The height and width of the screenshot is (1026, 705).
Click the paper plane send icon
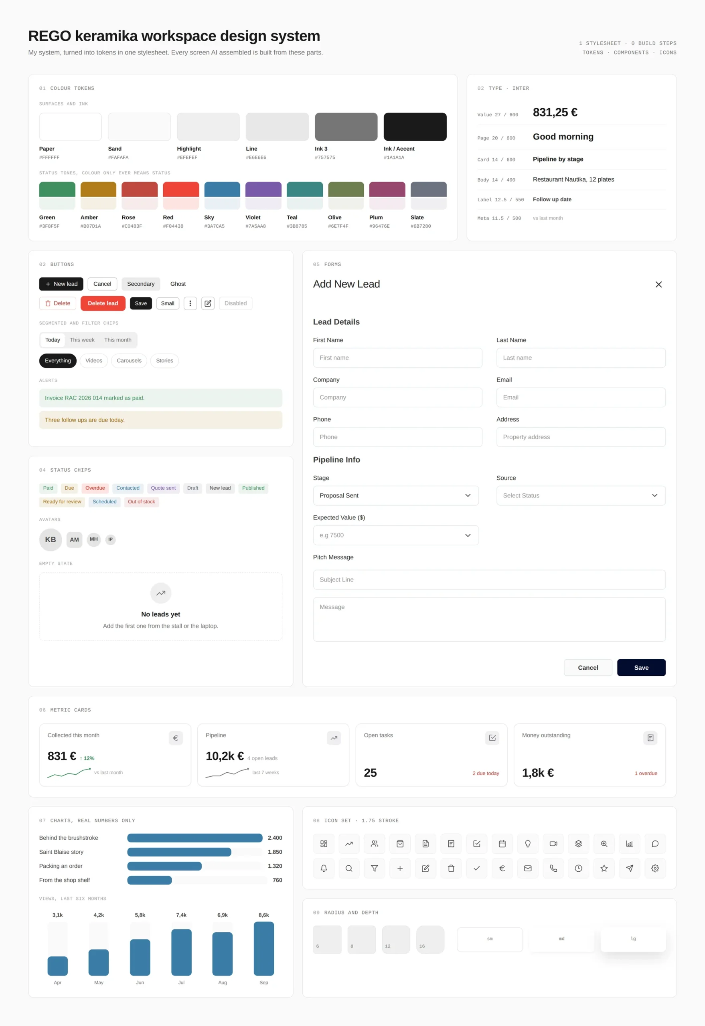click(630, 868)
